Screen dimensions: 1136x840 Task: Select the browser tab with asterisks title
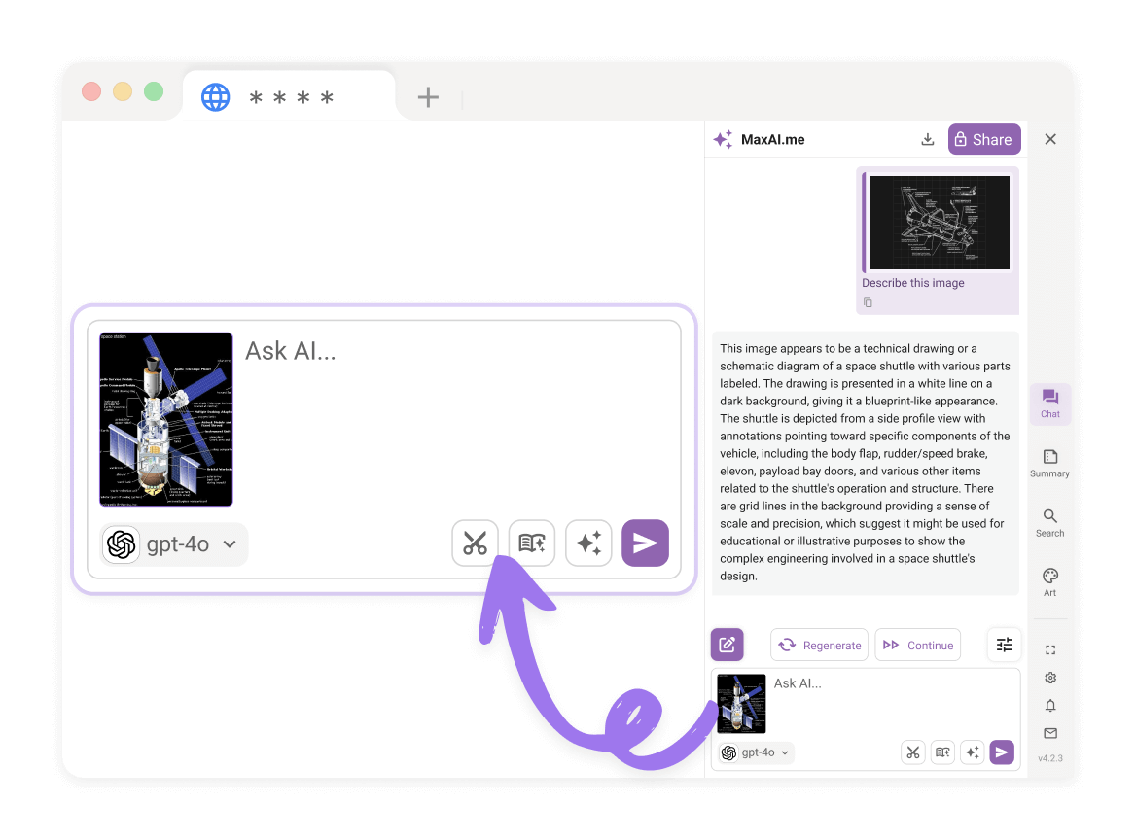click(x=290, y=96)
